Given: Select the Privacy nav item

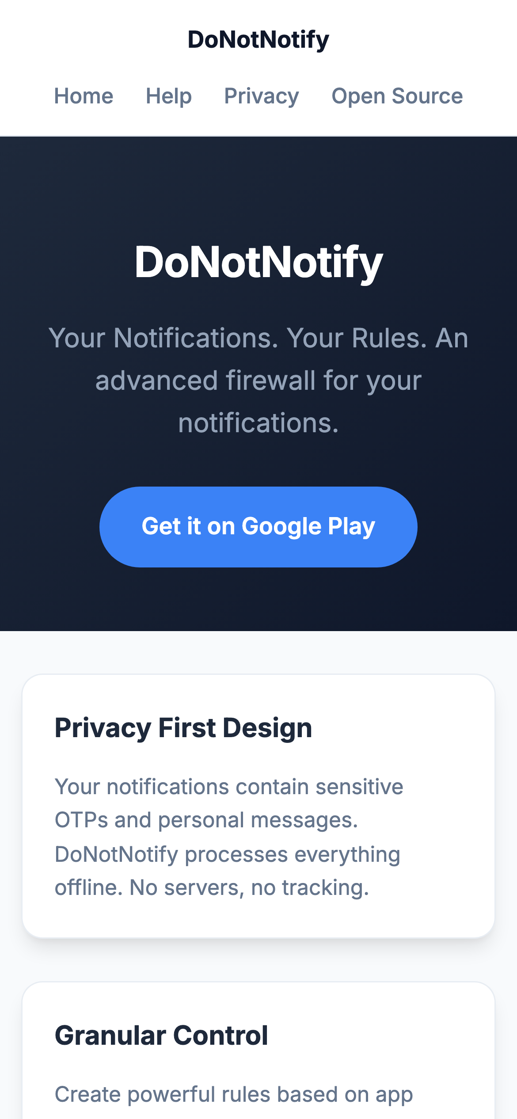Looking at the screenshot, I should click(x=261, y=96).
